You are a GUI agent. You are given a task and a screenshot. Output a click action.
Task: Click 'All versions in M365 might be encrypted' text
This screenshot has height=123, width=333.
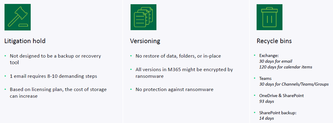coord(184,73)
